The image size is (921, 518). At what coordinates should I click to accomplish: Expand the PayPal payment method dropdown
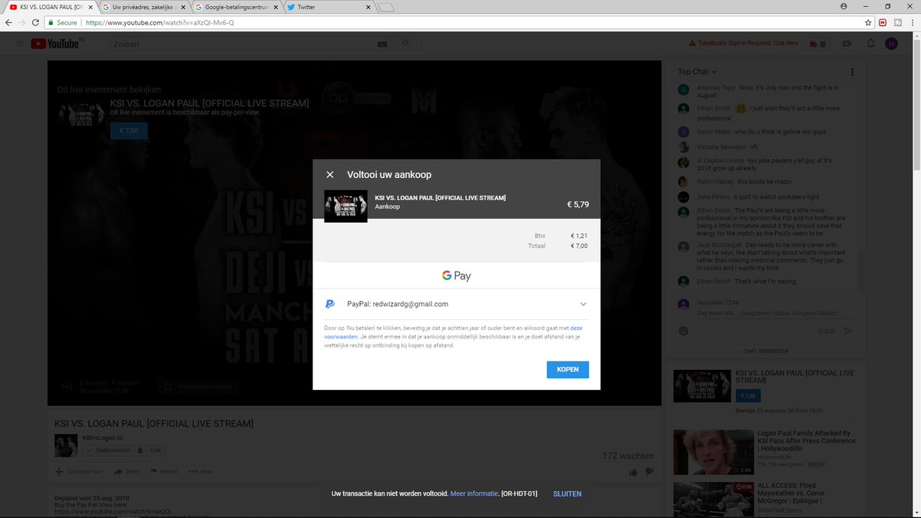[583, 304]
